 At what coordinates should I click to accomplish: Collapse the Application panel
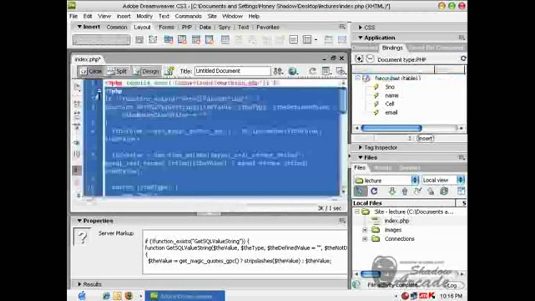click(x=360, y=38)
